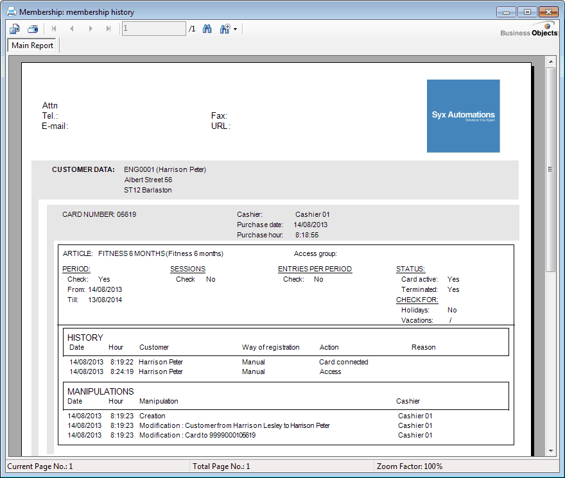The width and height of the screenshot is (565, 478).
Task: Click the Export Report icon
Action: click(15, 29)
